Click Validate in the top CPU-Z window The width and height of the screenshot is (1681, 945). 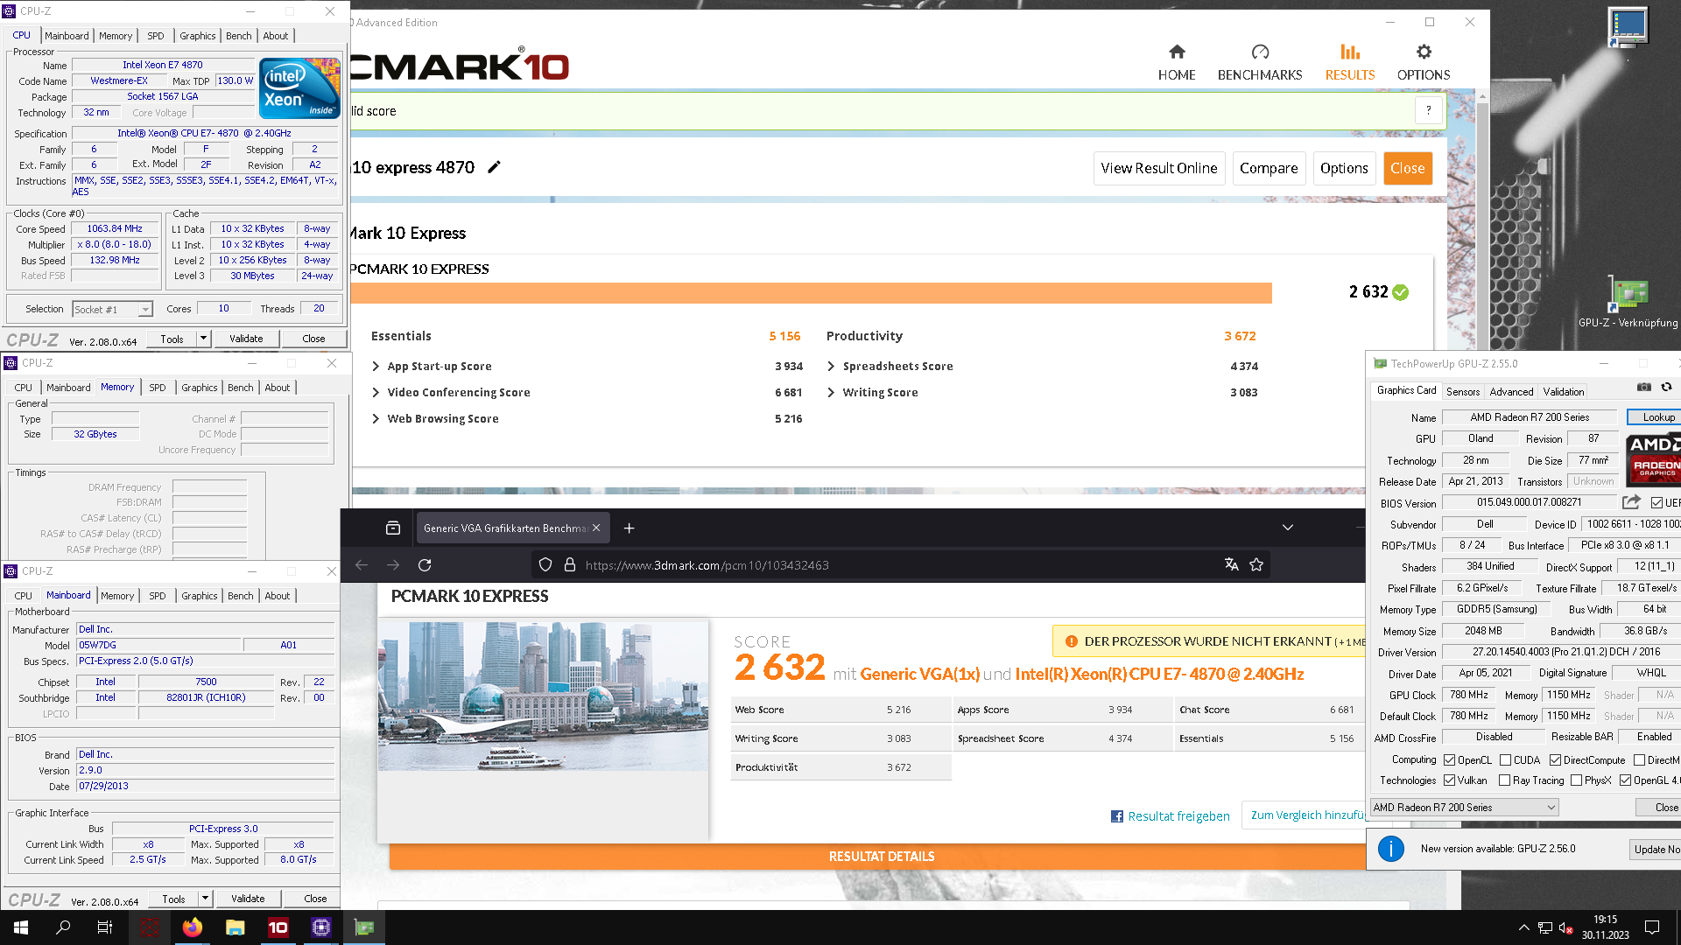pos(246,339)
